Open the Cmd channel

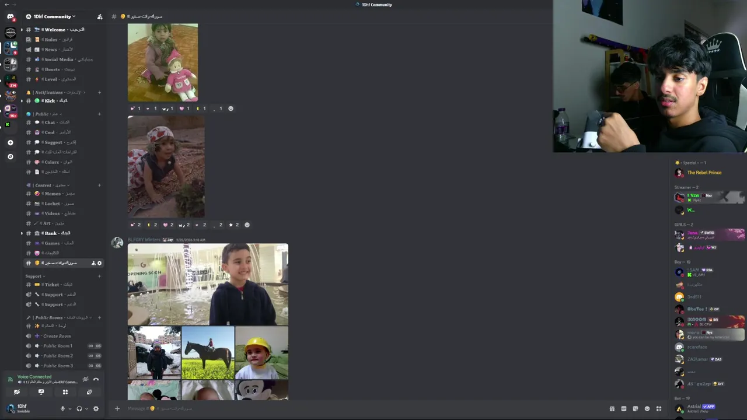(x=64, y=132)
